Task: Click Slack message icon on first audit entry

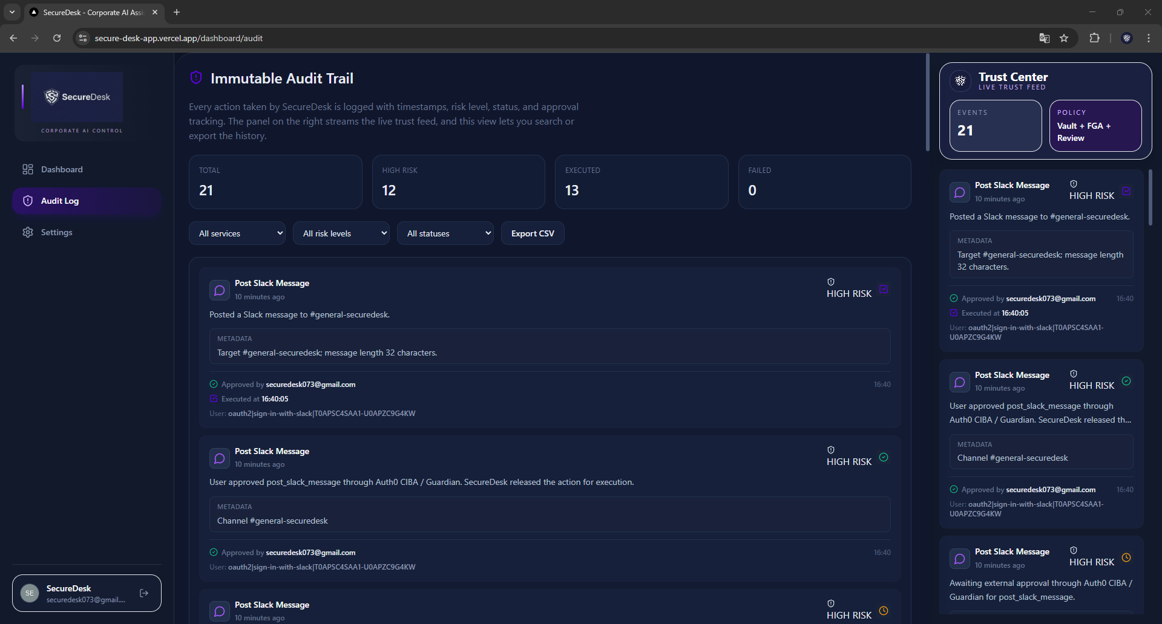Action: [x=220, y=290]
